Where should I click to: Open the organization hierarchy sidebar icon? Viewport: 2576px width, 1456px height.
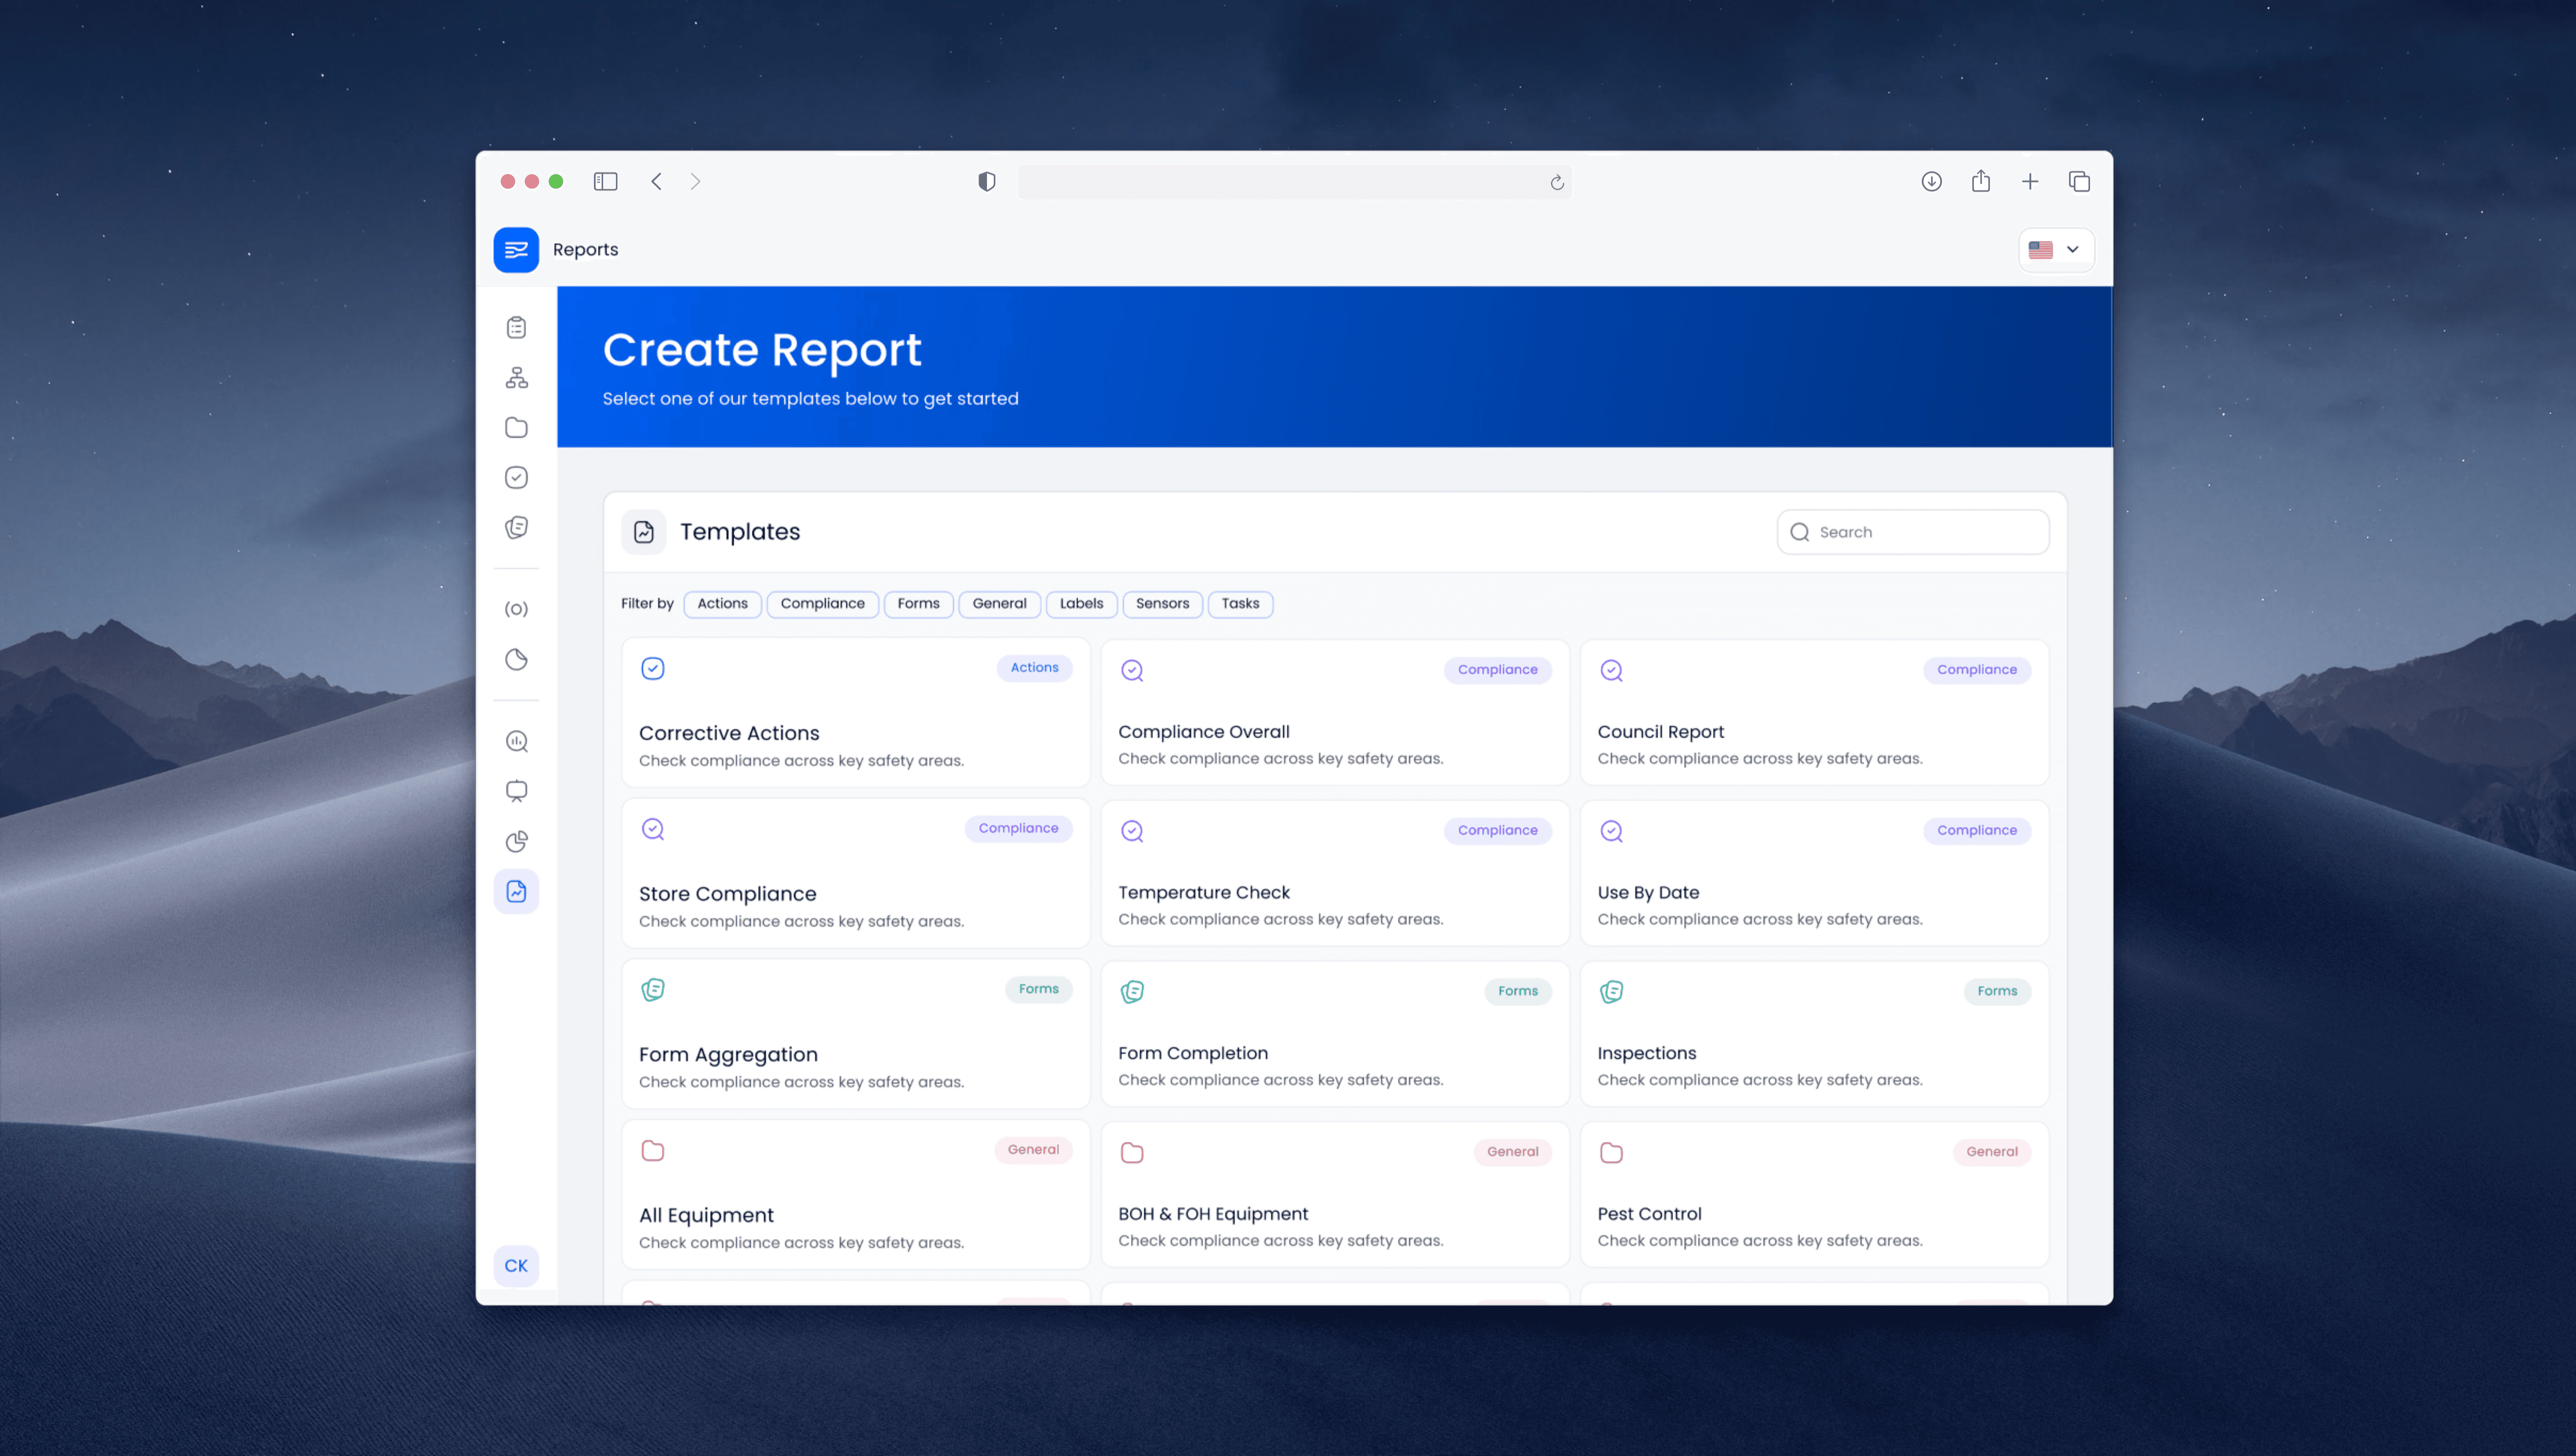coord(516,377)
